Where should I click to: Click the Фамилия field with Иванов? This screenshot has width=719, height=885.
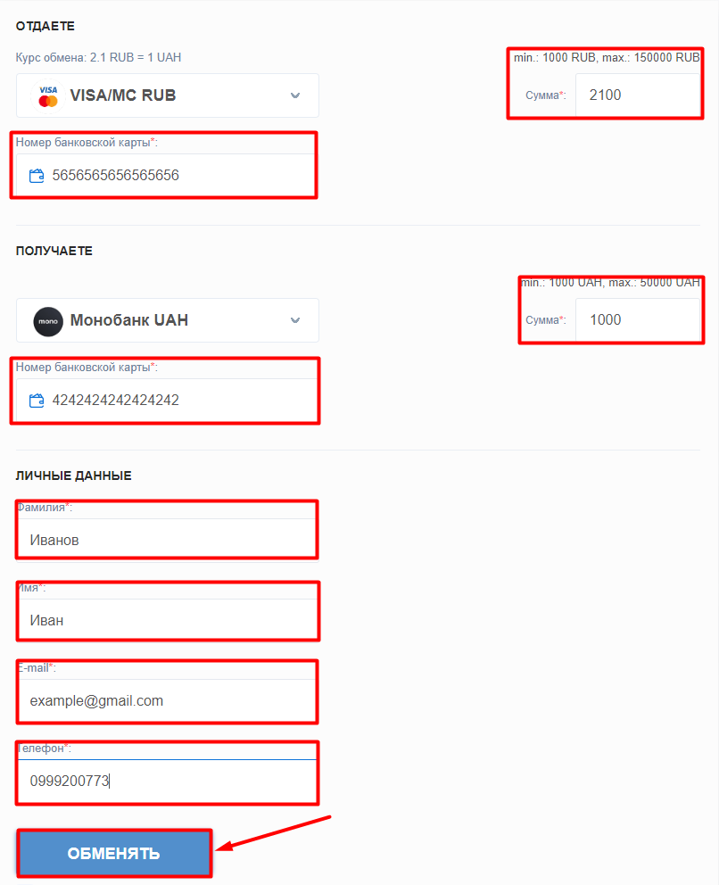(168, 540)
